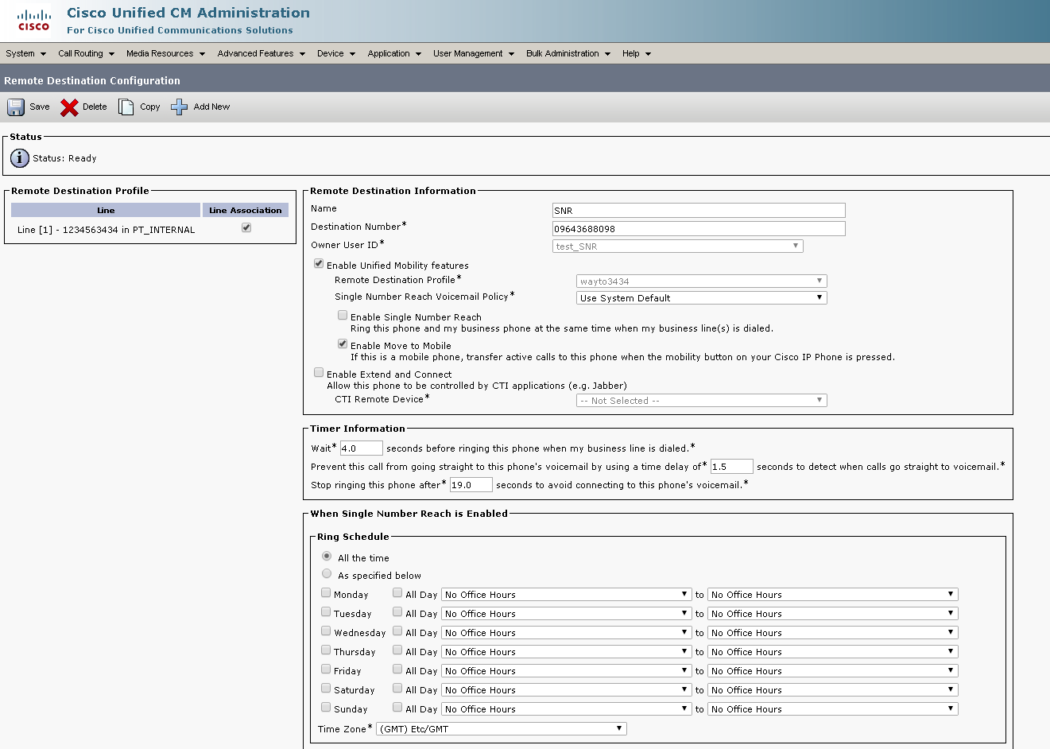Open the Wednesday start time dropdown
Image resolution: width=1050 pixels, height=749 pixels.
click(567, 633)
